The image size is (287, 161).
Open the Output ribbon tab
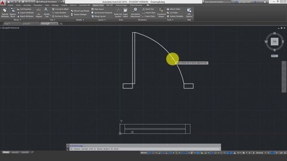pyautogui.click(x=64, y=5)
